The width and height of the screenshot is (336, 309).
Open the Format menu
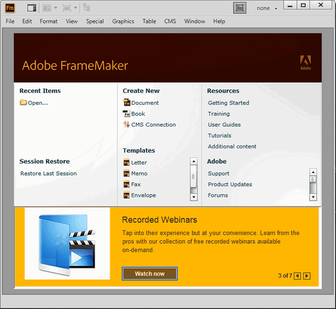coord(49,21)
